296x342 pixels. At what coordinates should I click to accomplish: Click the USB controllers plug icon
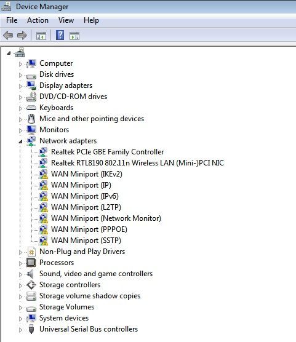pos(31,329)
